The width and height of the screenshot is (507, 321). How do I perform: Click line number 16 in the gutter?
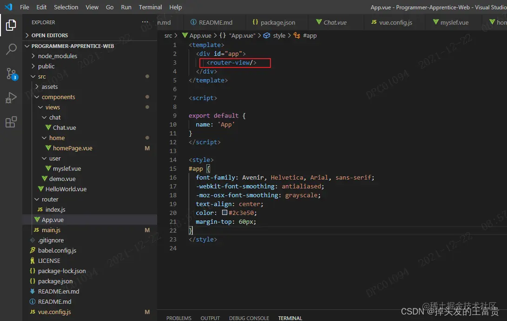tap(173, 177)
